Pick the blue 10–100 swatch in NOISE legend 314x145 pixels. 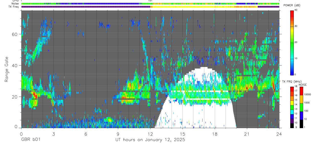pos(301,116)
